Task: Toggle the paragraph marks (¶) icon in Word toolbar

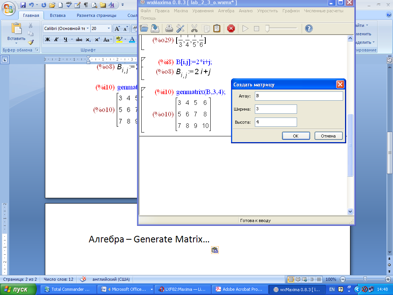Action: [86, 5]
